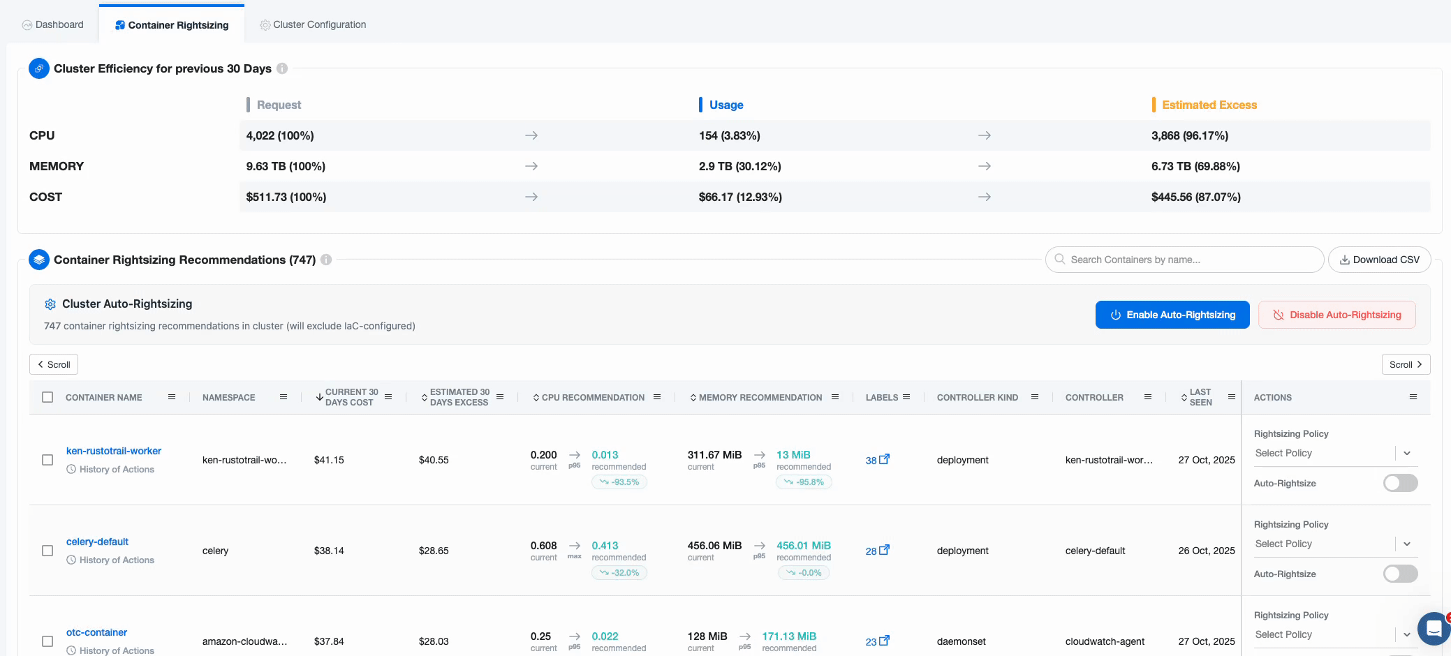The height and width of the screenshot is (656, 1451).
Task: Open the Intercom chat bubble in the bottom corner
Action: click(1434, 629)
